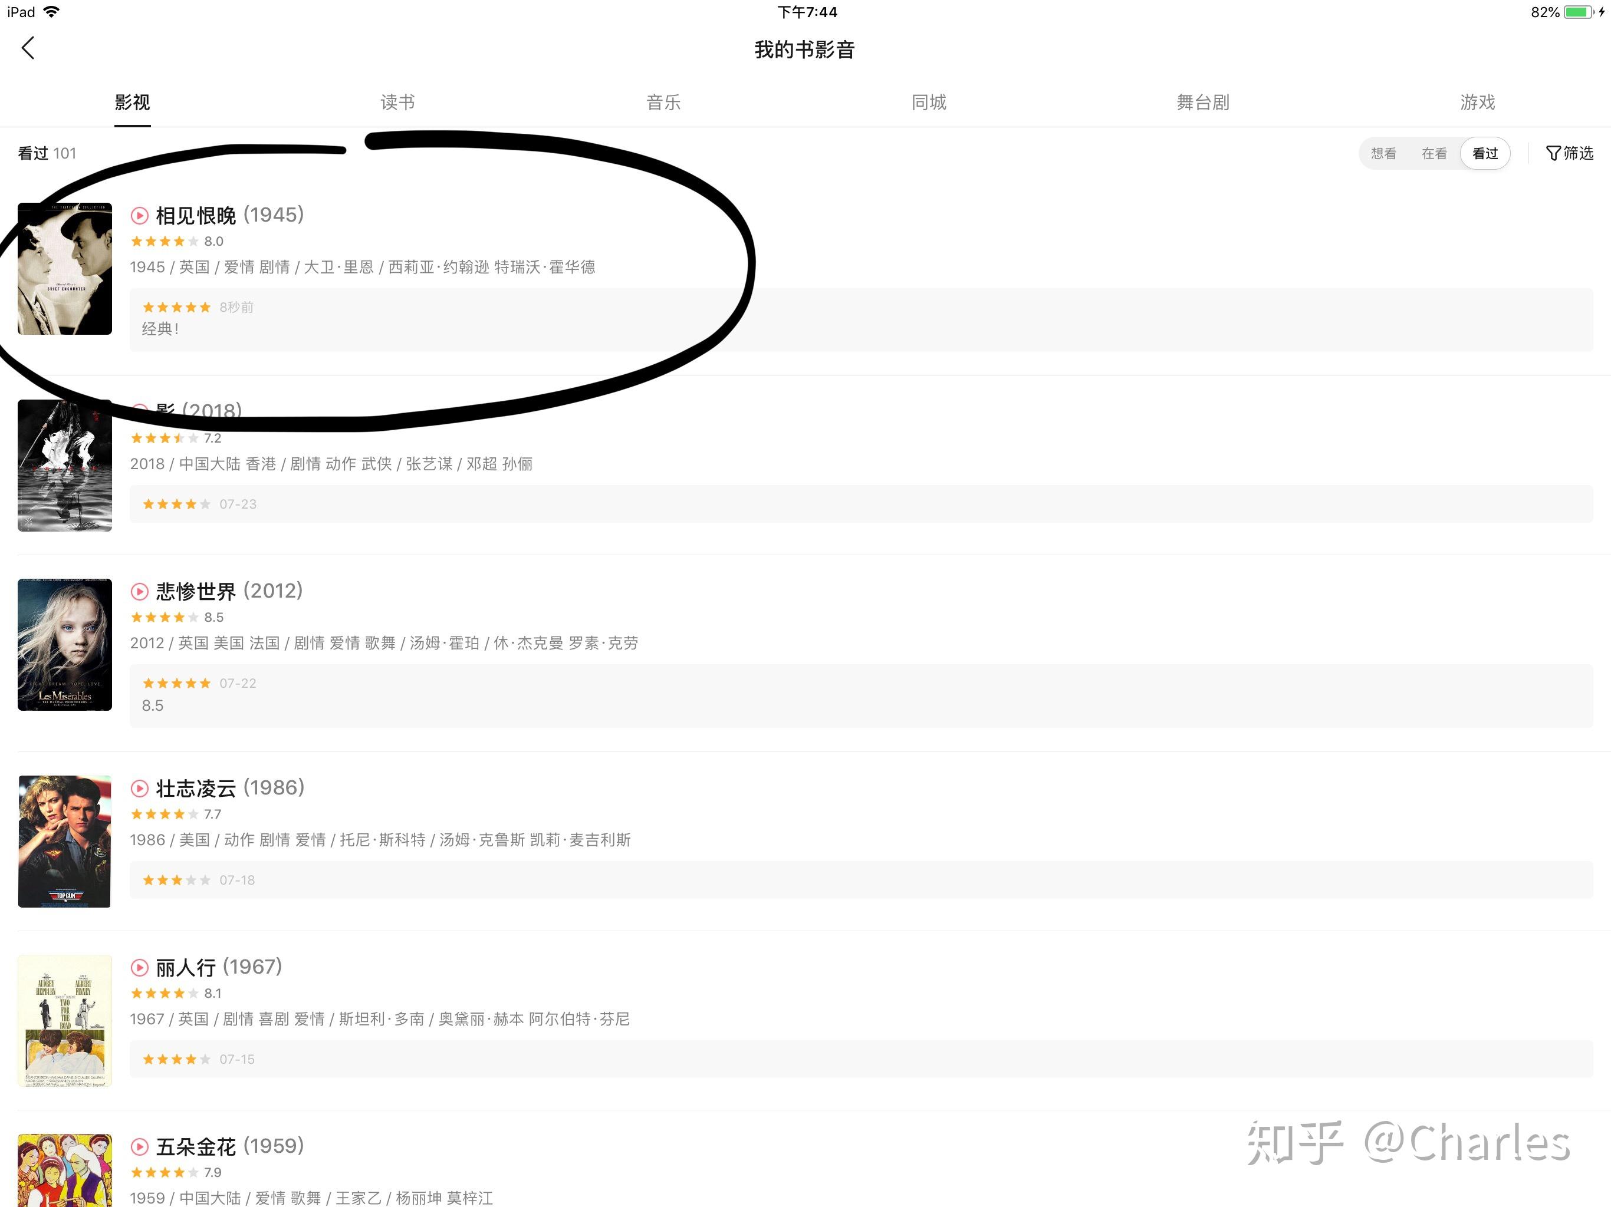Switch the status filter to 想看
This screenshot has height=1207, width=1611.
pos(1383,154)
